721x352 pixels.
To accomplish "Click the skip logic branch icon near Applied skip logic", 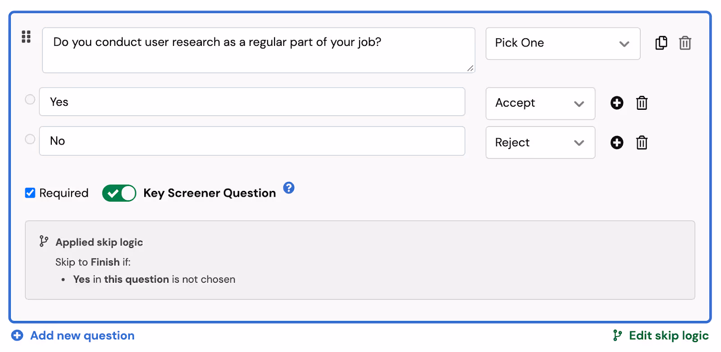I will tap(43, 242).
